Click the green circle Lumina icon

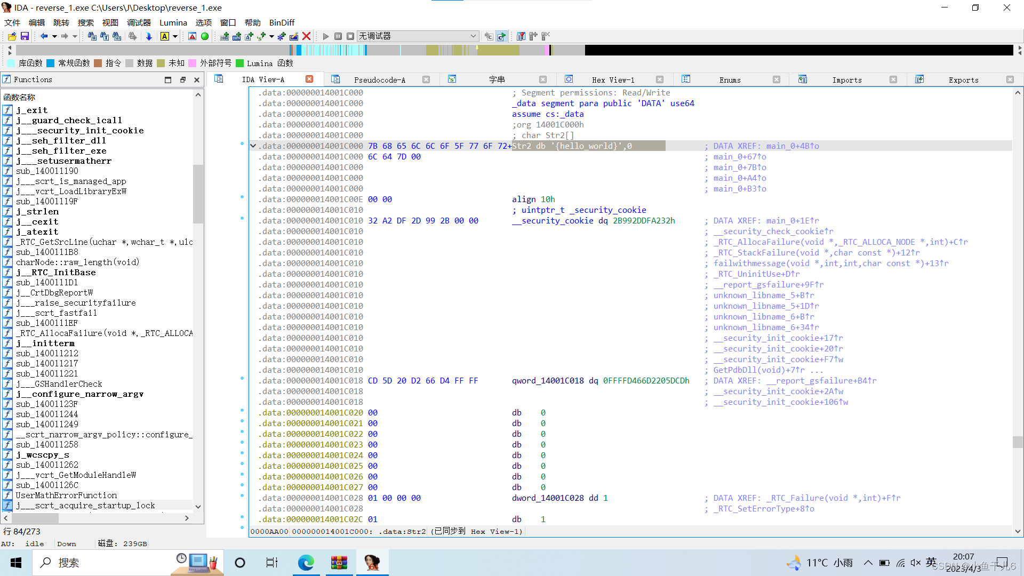pyautogui.click(x=205, y=36)
